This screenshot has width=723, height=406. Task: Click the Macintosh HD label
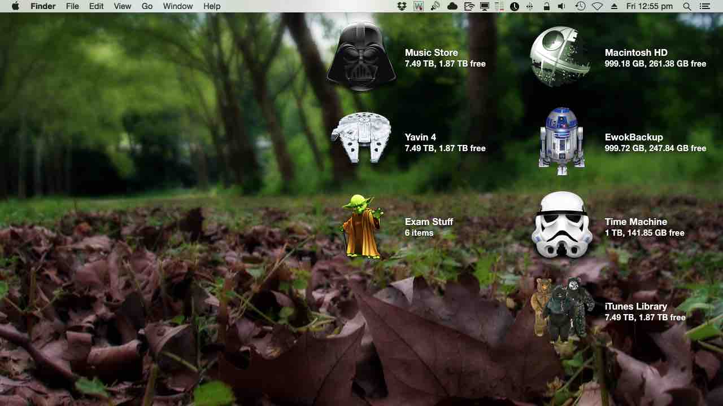(636, 52)
